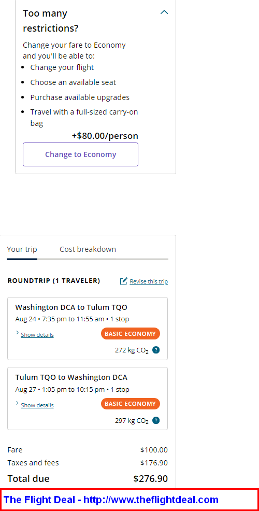The width and height of the screenshot is (259, 511).
Task: Click the 'Too many restrictions?' heading
Action: [x=50, y=21]
